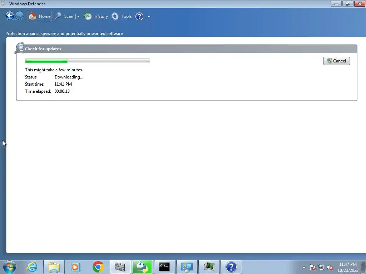Click the update download progress bar
The width and height of the screenshot is (366, 274).
click(88, 61)
